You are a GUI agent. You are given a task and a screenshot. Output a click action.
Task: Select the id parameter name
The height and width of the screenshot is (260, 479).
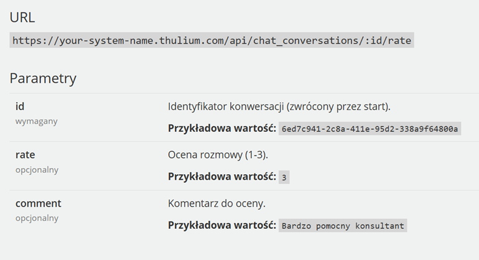[x=20, y=106]
